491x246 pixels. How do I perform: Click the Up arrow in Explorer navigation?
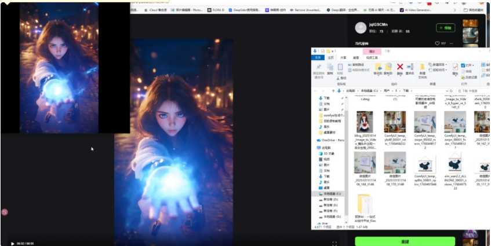(x=333, y=91)
